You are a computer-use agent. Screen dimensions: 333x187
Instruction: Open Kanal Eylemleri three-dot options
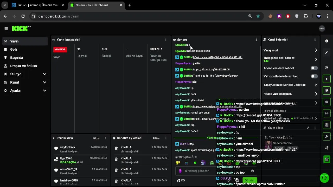tap(315, 40)
